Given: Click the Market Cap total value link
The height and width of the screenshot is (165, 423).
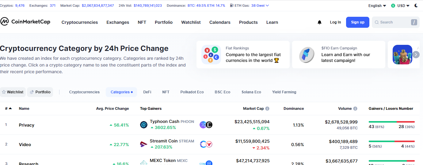Looking at the screenshot, I should click(98, 5).
